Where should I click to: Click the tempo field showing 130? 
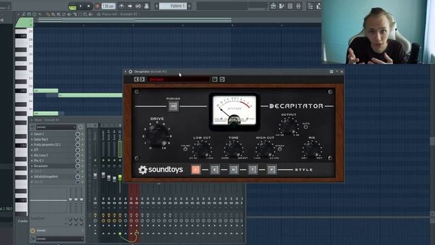(109, 6)
